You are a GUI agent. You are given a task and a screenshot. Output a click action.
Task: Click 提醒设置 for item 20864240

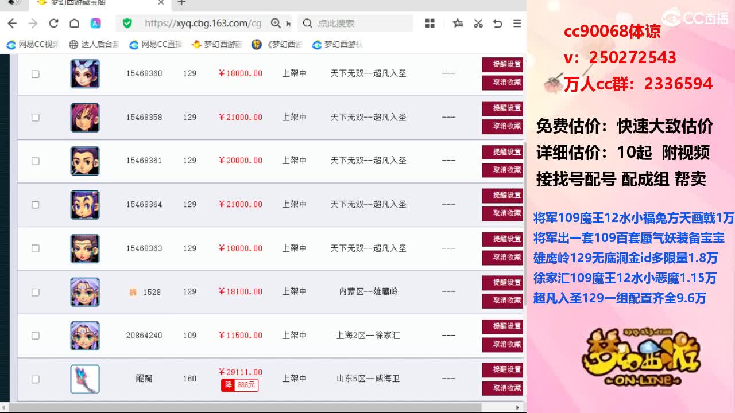click(503, 326)
